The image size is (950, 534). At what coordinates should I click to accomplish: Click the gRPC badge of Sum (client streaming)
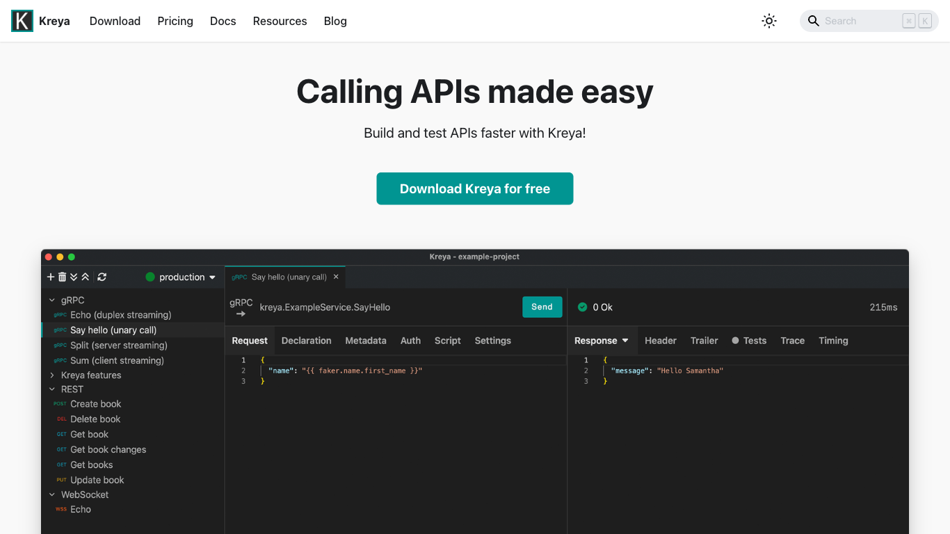[x=61, y=361]
